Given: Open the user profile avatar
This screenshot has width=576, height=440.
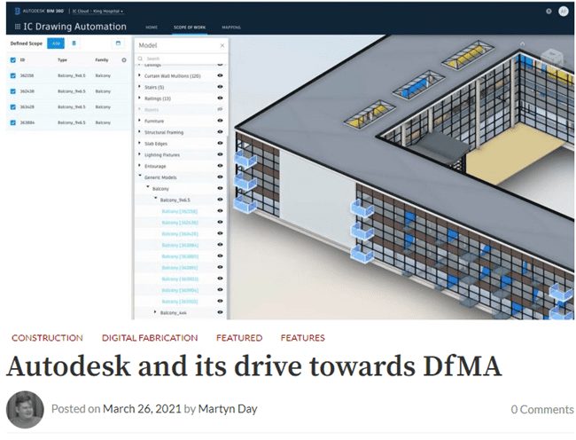Looking at the screenshot, I should click(564, 11).
